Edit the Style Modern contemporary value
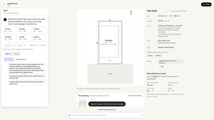Screen dimensions: 214x120 click(166, 47)
